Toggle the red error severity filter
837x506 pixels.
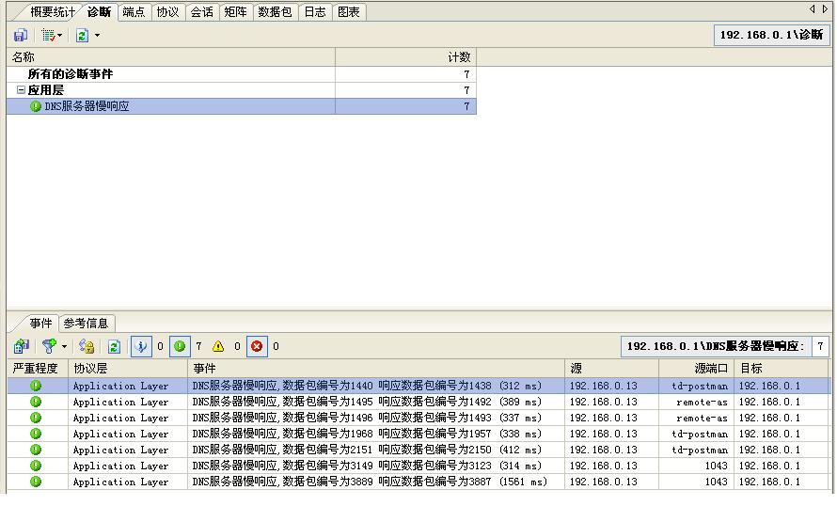tap(257, 346)
